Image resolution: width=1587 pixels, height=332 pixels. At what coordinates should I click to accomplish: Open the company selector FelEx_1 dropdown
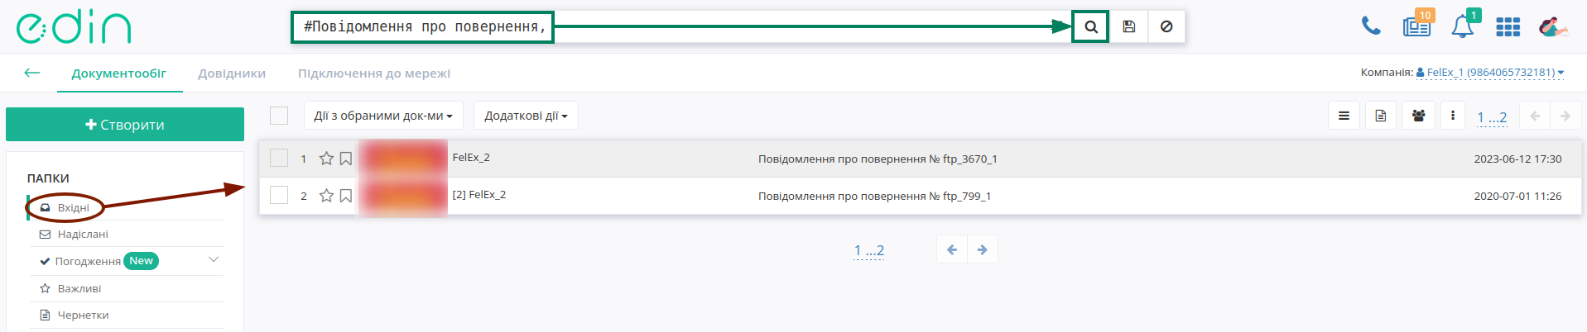click(x=1490, y=73)
